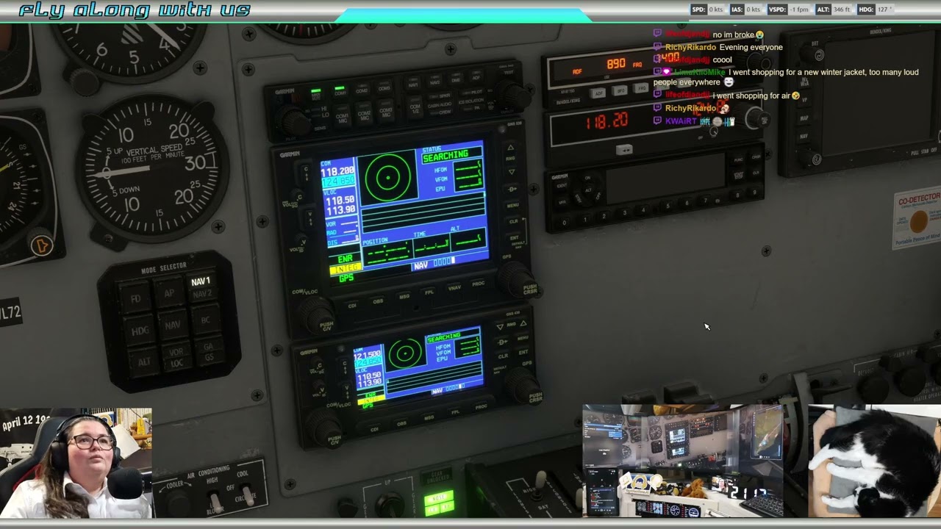Hit CLR on the GNS 530

point(513,221)
